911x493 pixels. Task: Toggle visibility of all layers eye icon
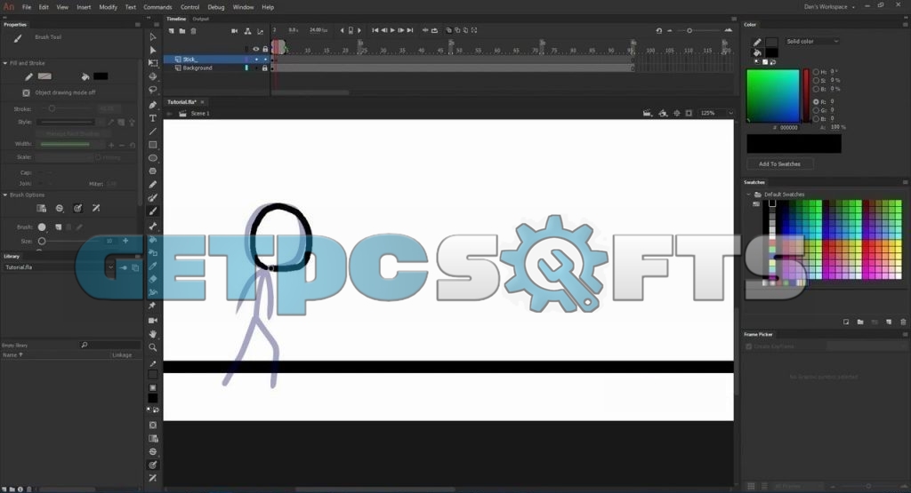(x=255, y=50)
